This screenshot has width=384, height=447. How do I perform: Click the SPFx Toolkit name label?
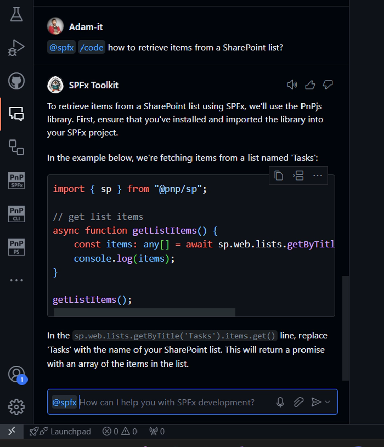pyautogui.click(x=93, y=85)
